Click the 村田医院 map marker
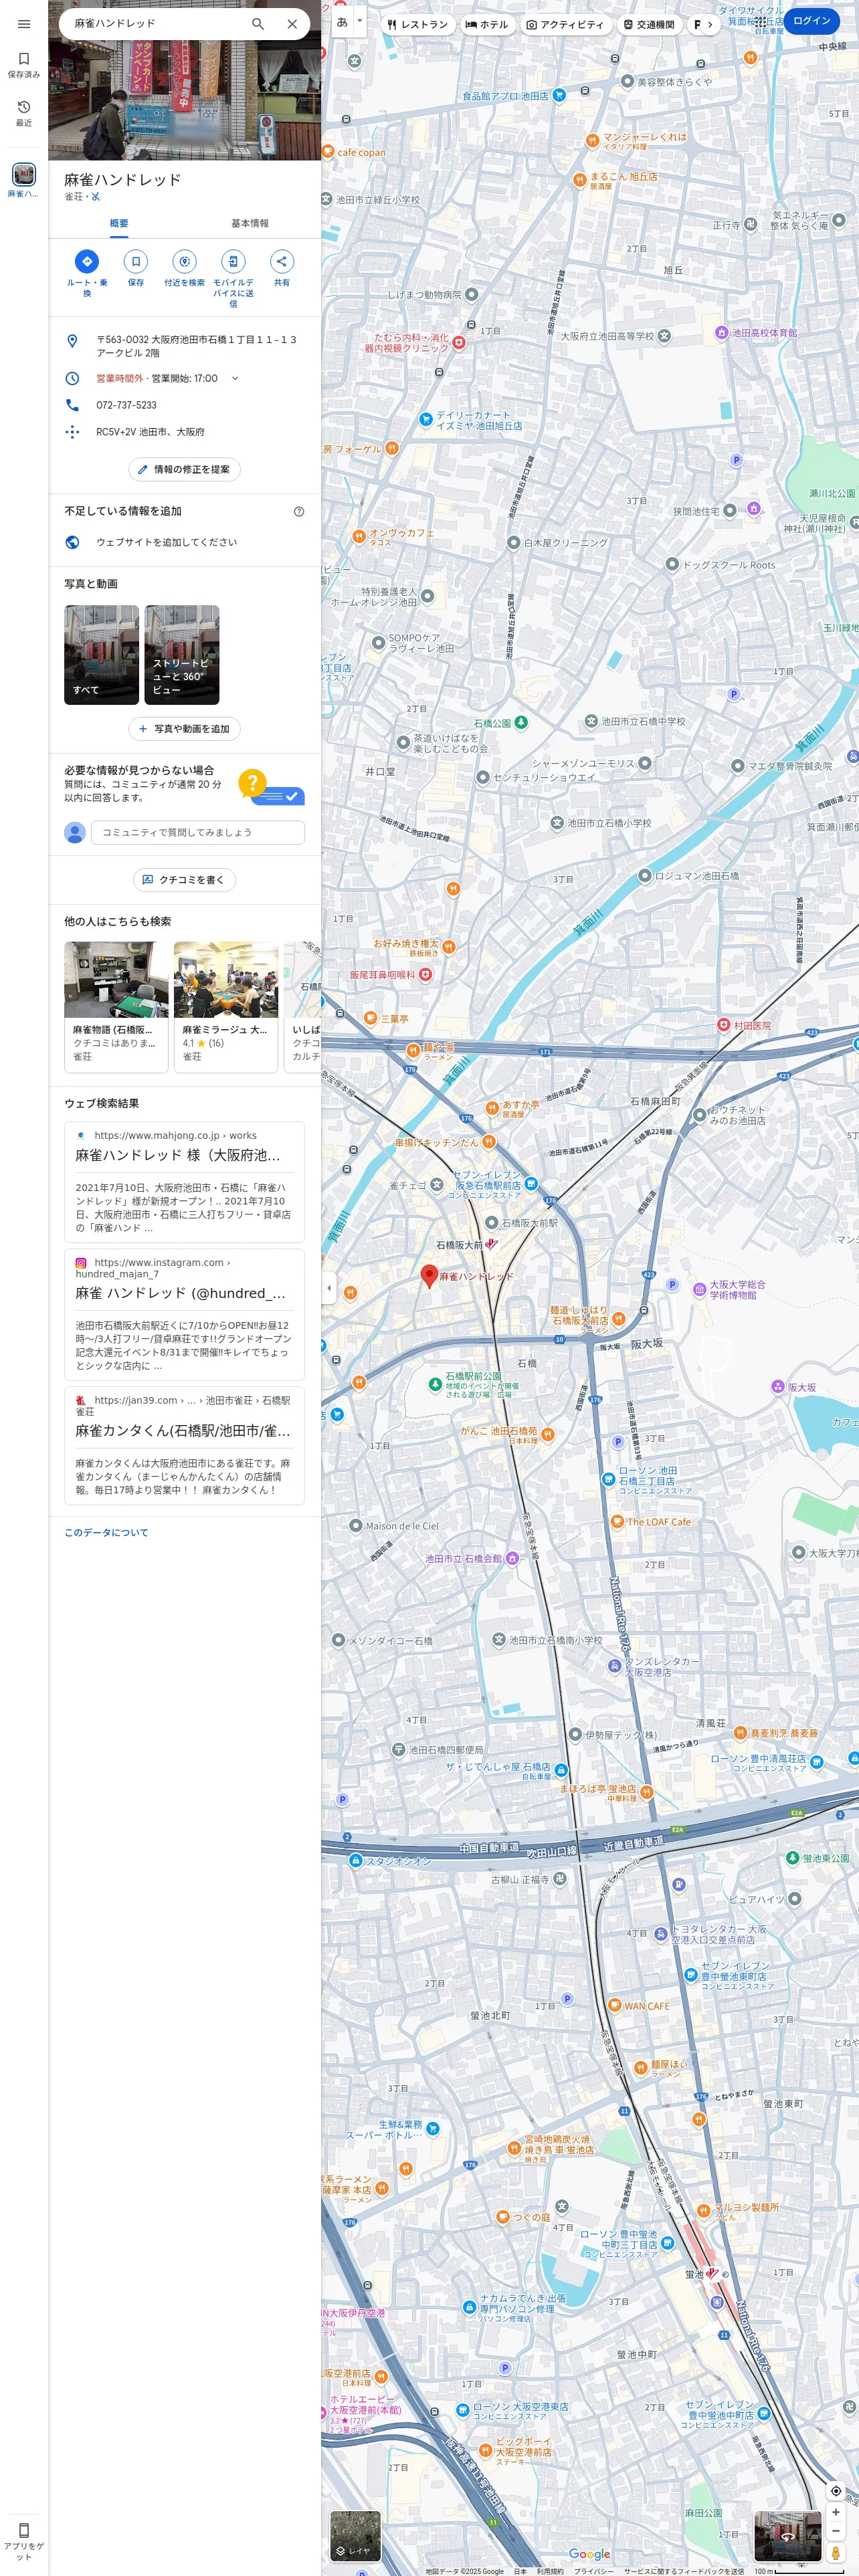Image resolution: width=859 pixels, height=2576 pixels. click(x=723, y=1025)
